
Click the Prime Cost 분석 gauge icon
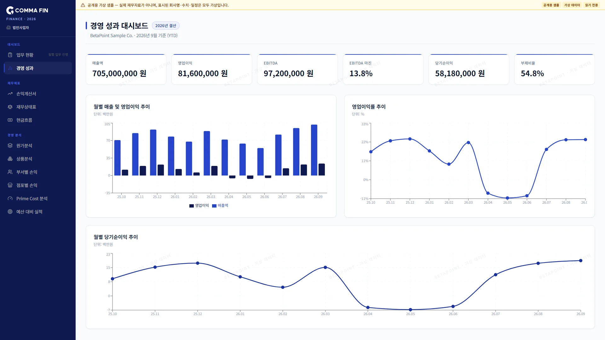pos(10,198)
